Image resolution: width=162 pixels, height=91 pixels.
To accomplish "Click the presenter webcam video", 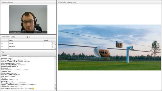I will pyautogui.click(x=28, y=19).
